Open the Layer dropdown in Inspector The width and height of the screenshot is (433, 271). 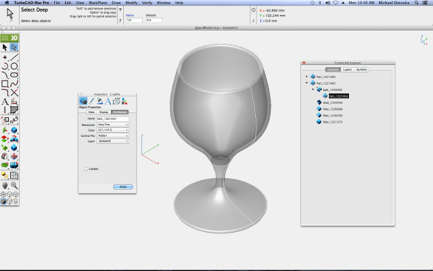[113, 141]
